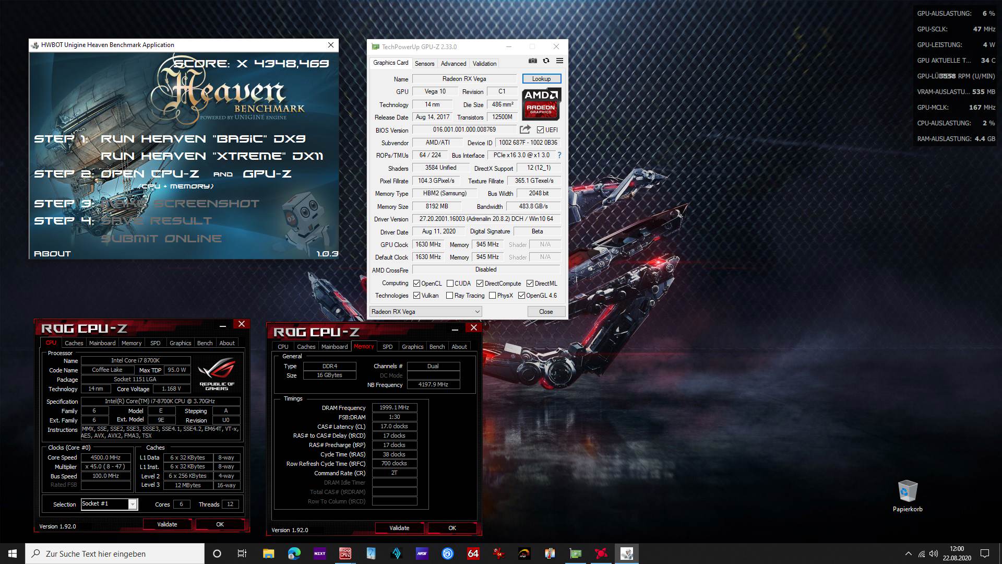Toggle Vulkan checkbox
The width and height of the screenshot is (1002, 564).
(416, 296)
